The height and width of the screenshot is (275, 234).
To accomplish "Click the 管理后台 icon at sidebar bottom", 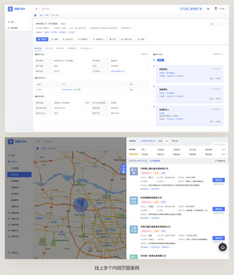I will (9, 253).
